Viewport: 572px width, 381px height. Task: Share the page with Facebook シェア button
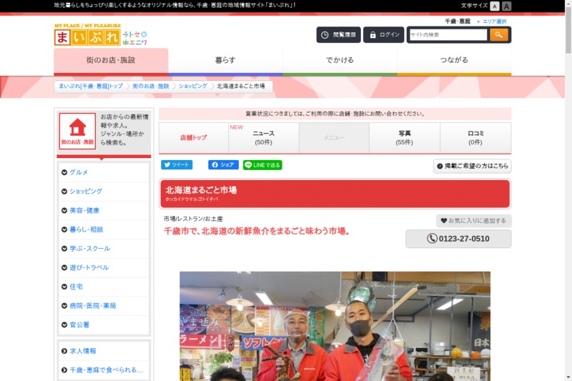(223, 164)
